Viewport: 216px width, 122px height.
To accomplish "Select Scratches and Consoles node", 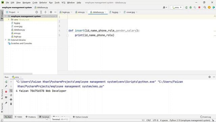I will coord(21,43).
